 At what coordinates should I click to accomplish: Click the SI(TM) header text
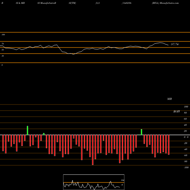click(x=72, y=3)
